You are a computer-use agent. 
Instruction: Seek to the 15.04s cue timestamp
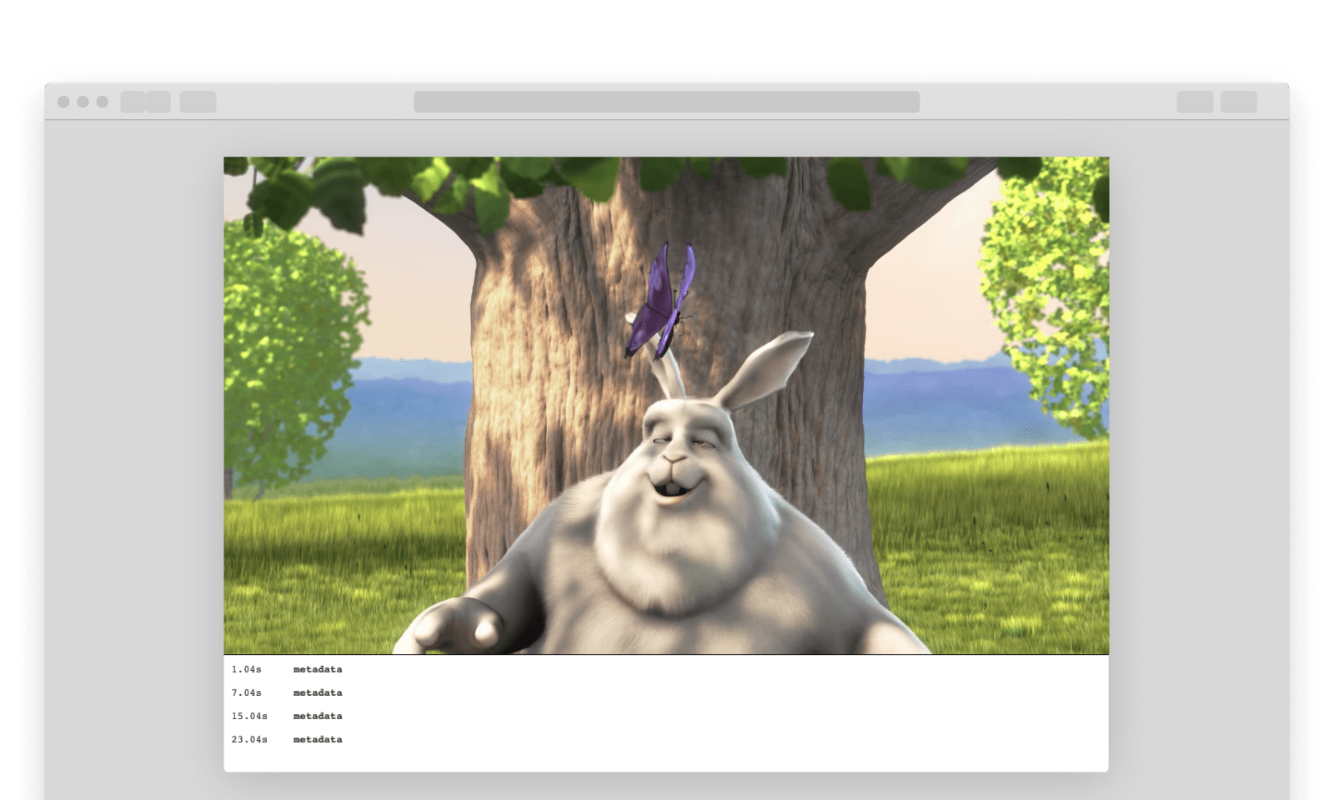point(249,716)
